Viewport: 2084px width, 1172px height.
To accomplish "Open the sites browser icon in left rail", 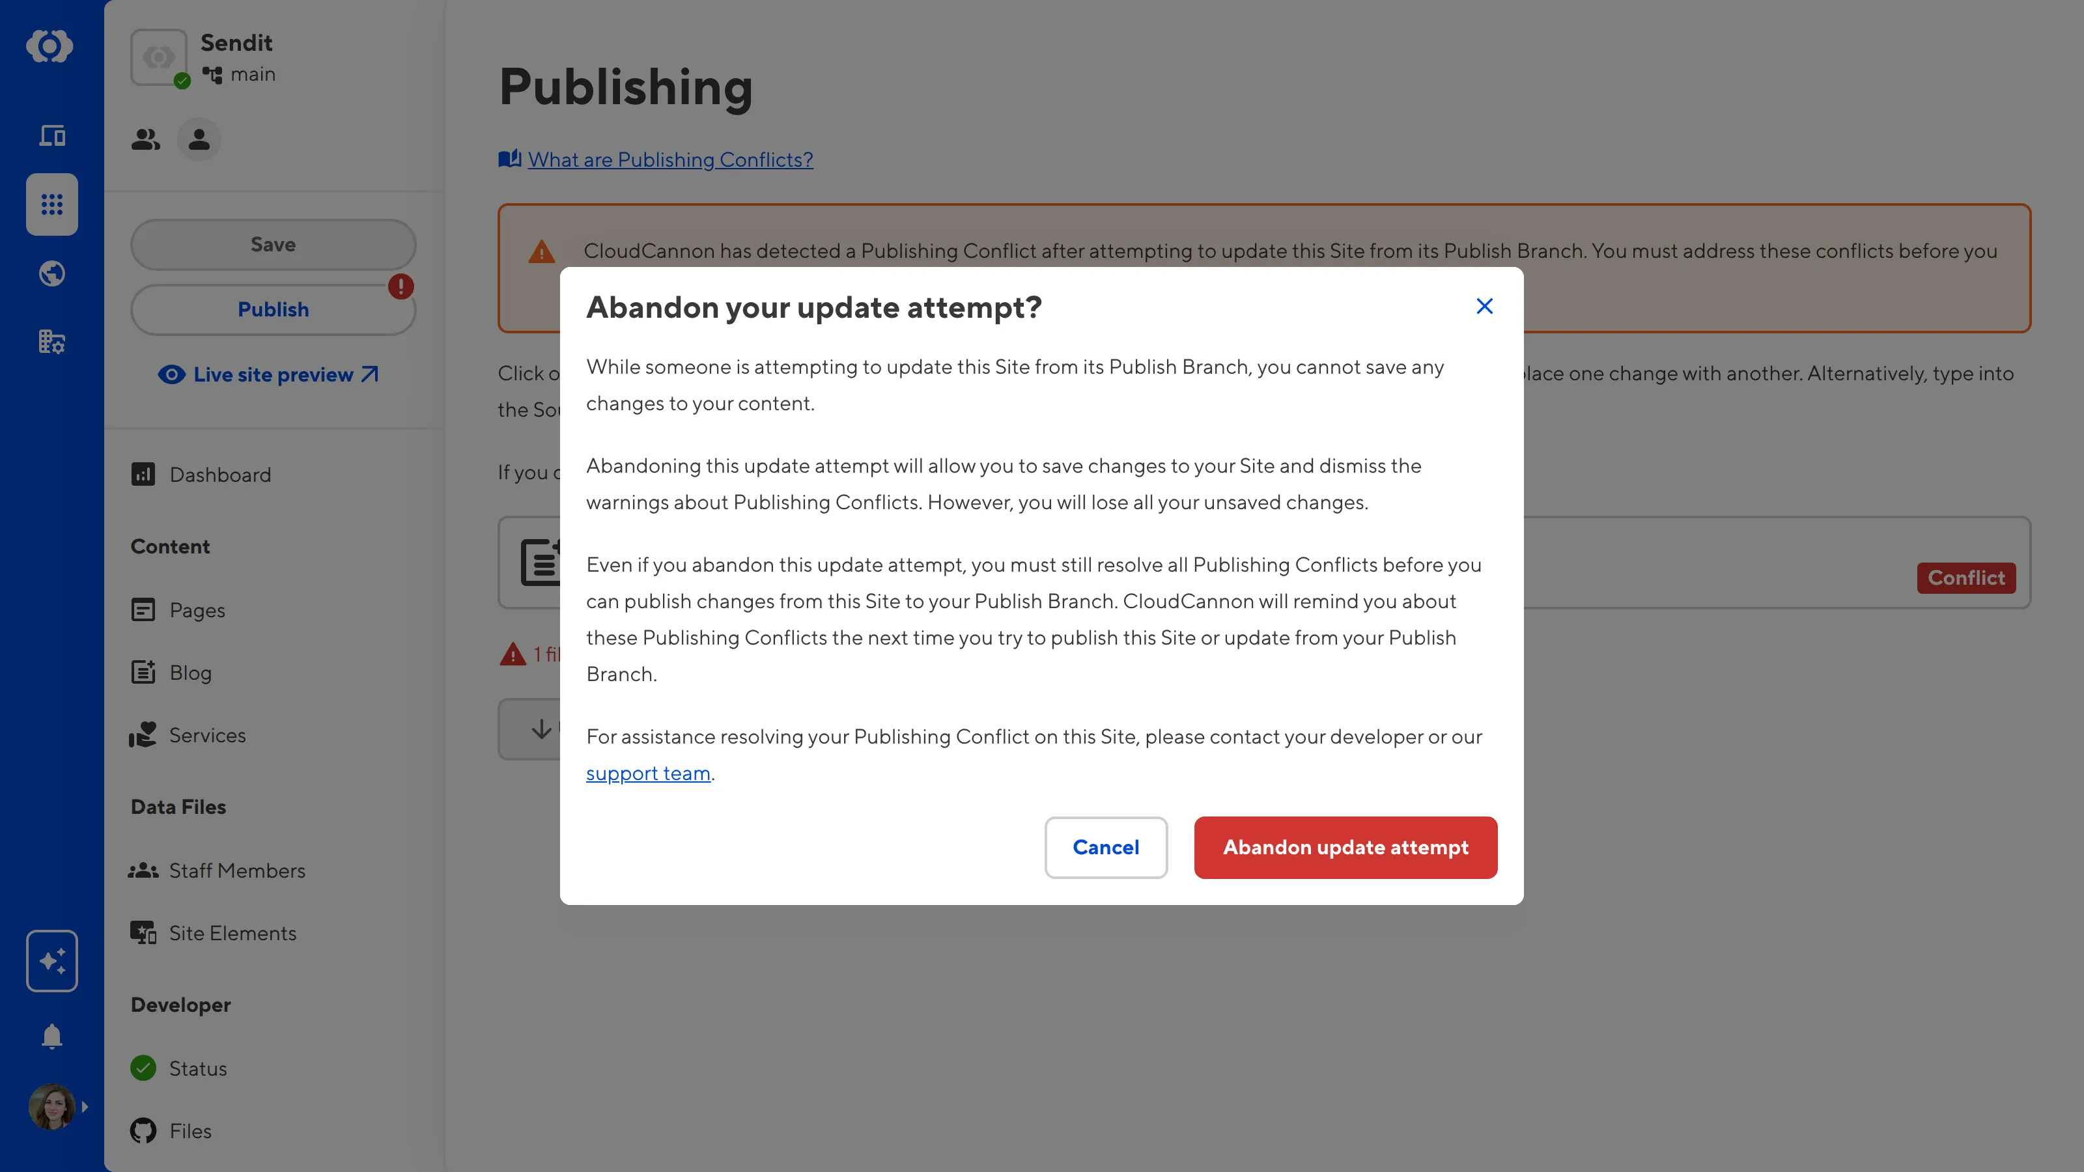I will coord(52,135).
